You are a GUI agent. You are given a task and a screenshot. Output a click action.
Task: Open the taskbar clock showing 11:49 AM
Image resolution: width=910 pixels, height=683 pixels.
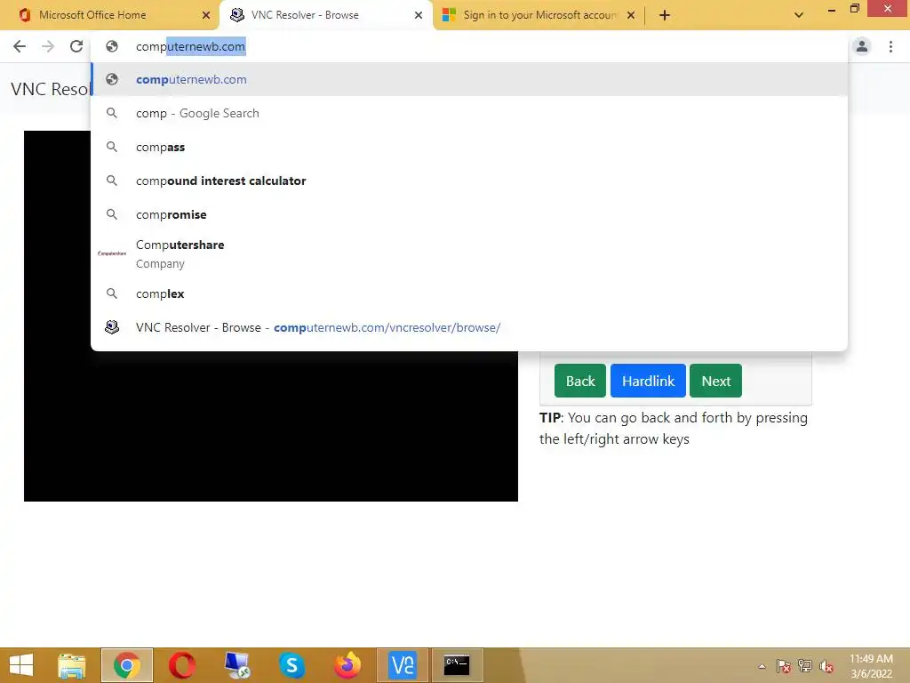[871, 666]
